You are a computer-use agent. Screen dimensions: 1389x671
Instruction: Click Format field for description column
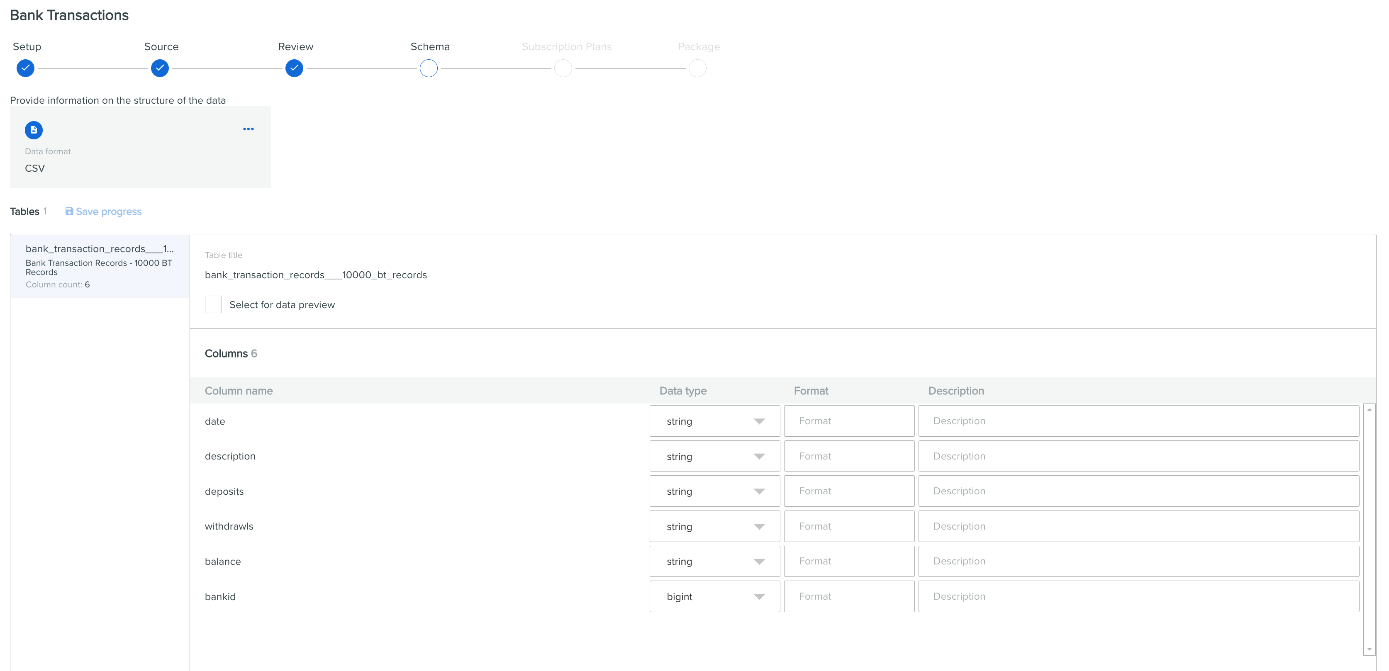pos(849,456)
